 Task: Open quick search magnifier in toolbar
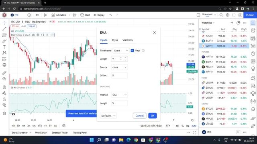(x=221, y=15)
